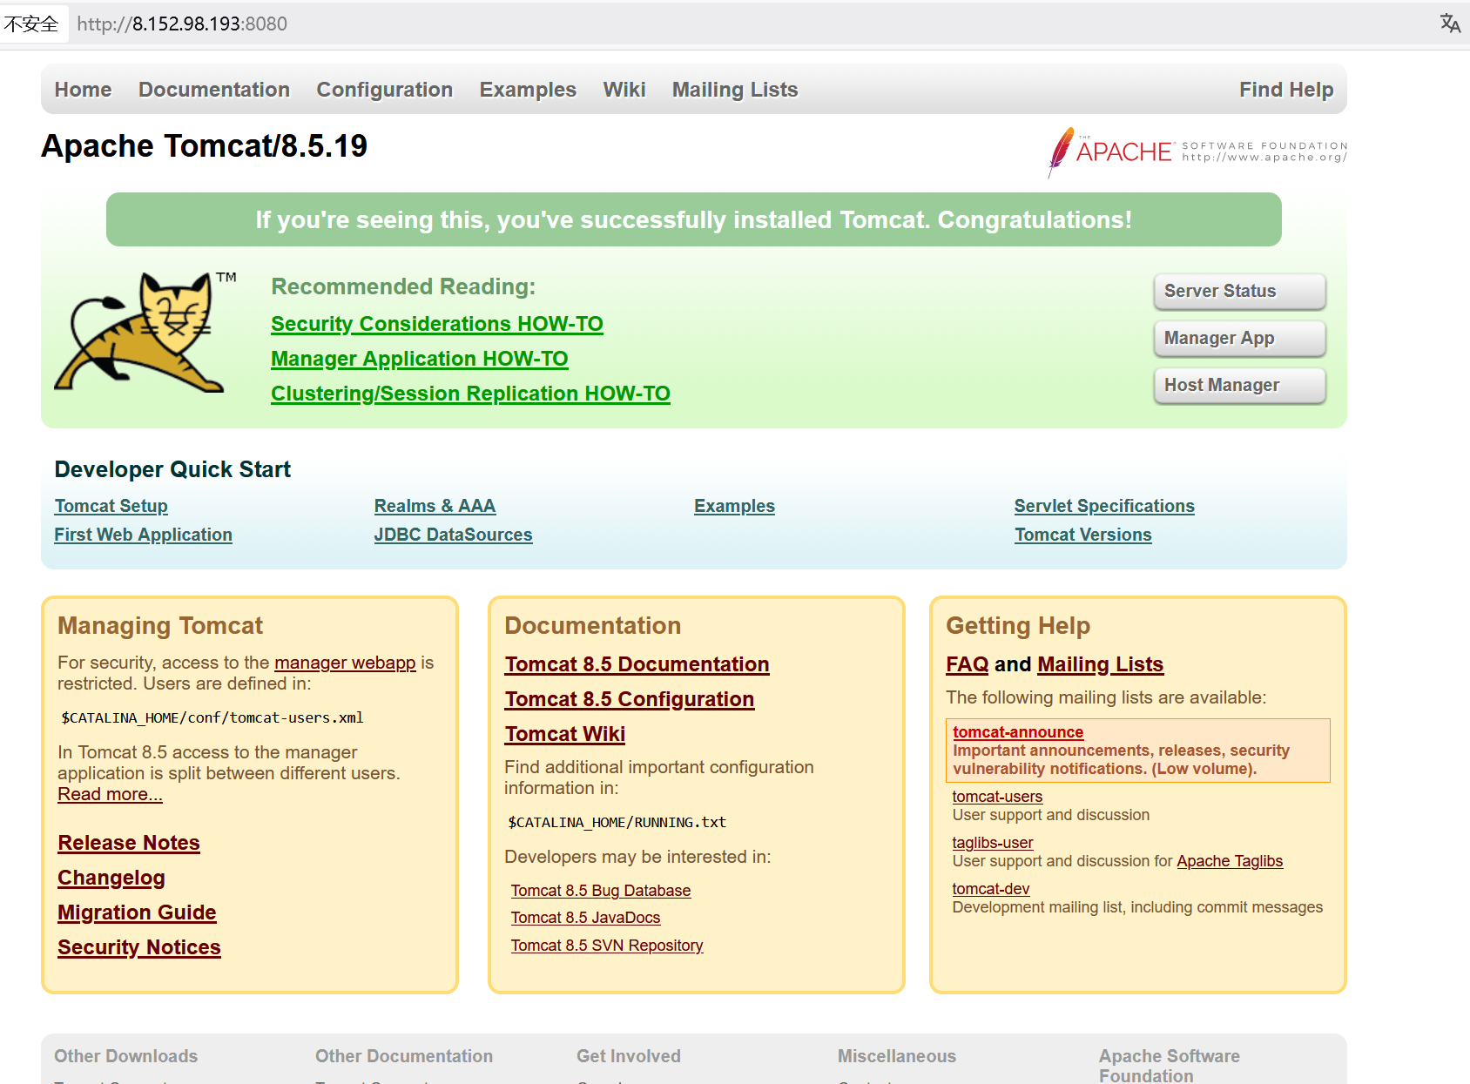Click the address bar URL field
The height and width of the screenshot is (1084, 1470).
tap(182, 24)
